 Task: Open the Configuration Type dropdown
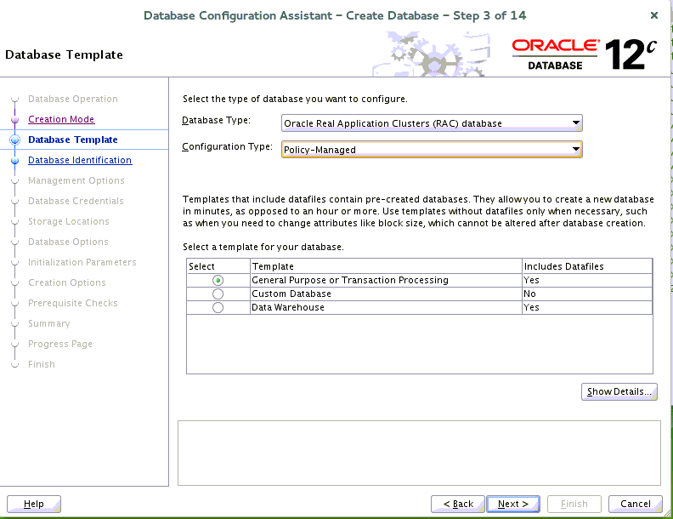pos(432,150)
